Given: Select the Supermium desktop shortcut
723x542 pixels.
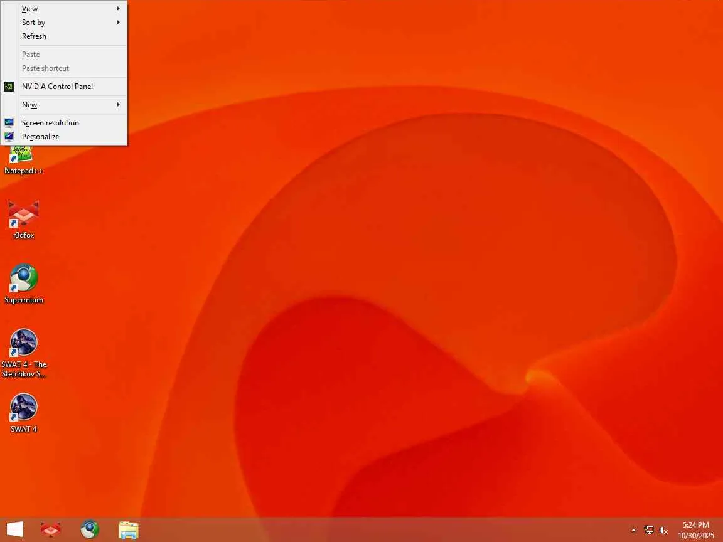Looking at the screenshot, I should [23, 284].
